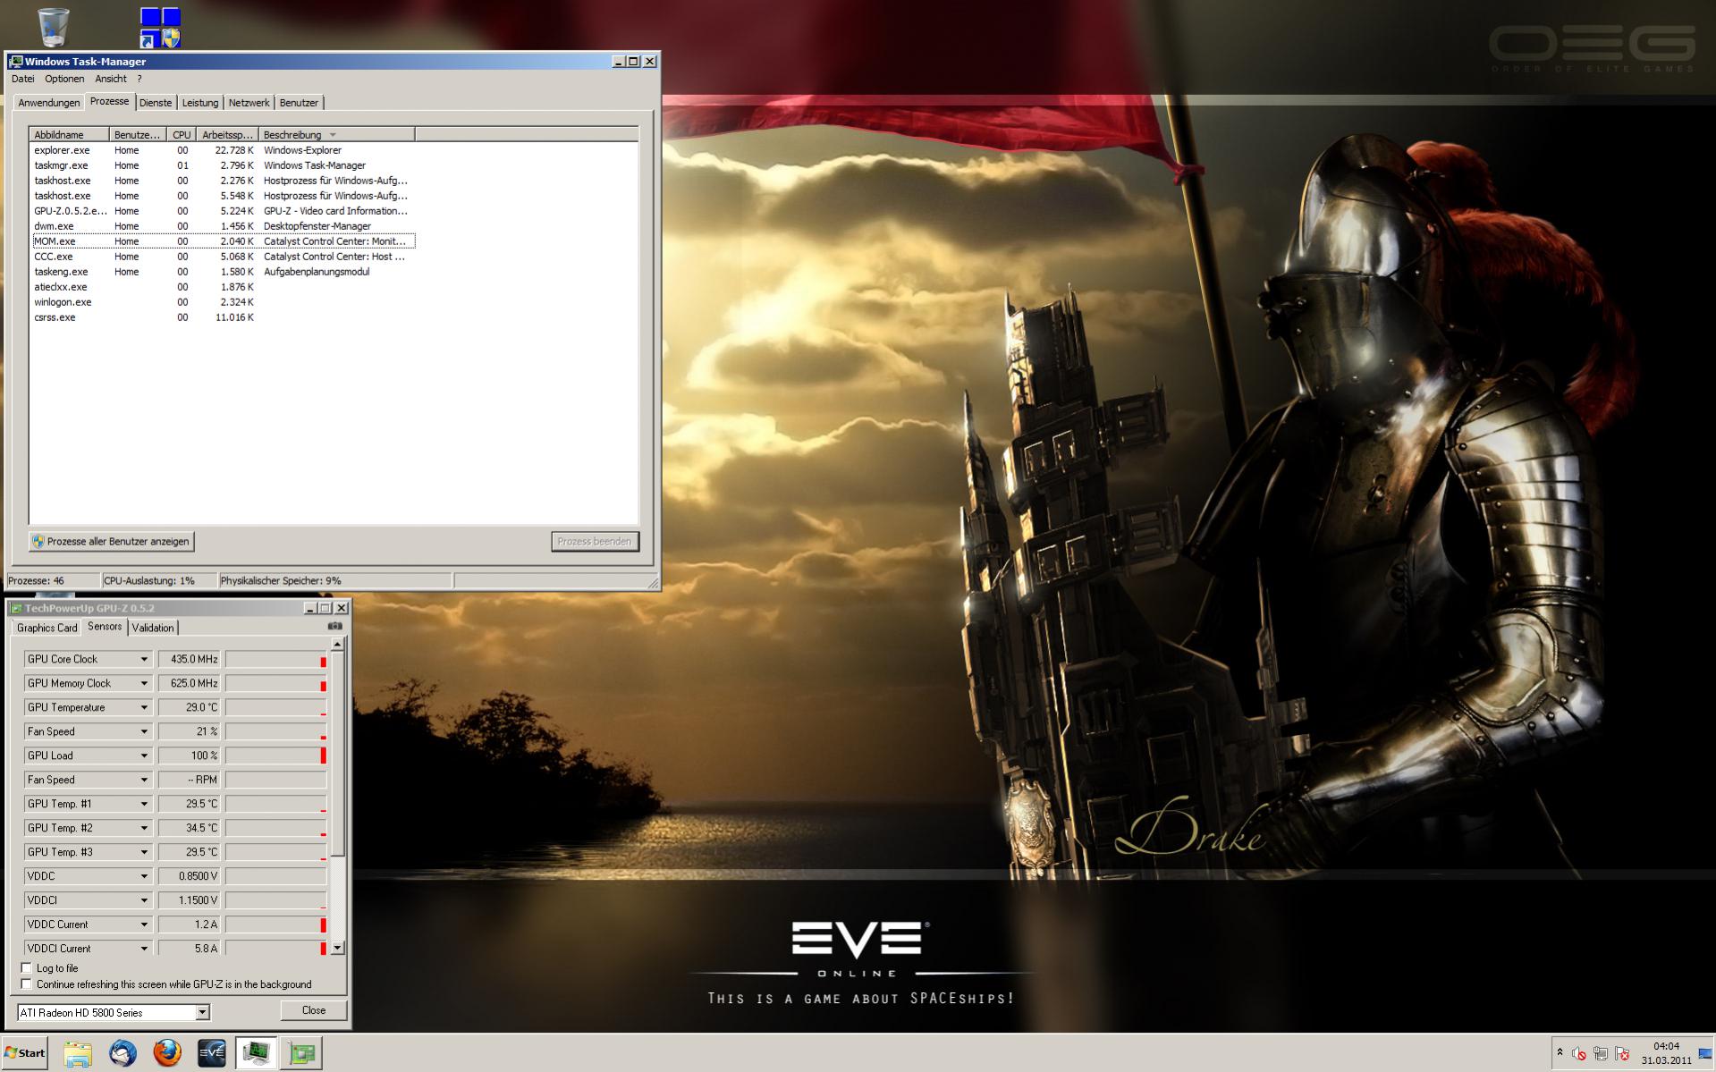Select GPU-Z.0.5.2.e... process row
The image size is (1716, 1072).
(x=224, y=211)
